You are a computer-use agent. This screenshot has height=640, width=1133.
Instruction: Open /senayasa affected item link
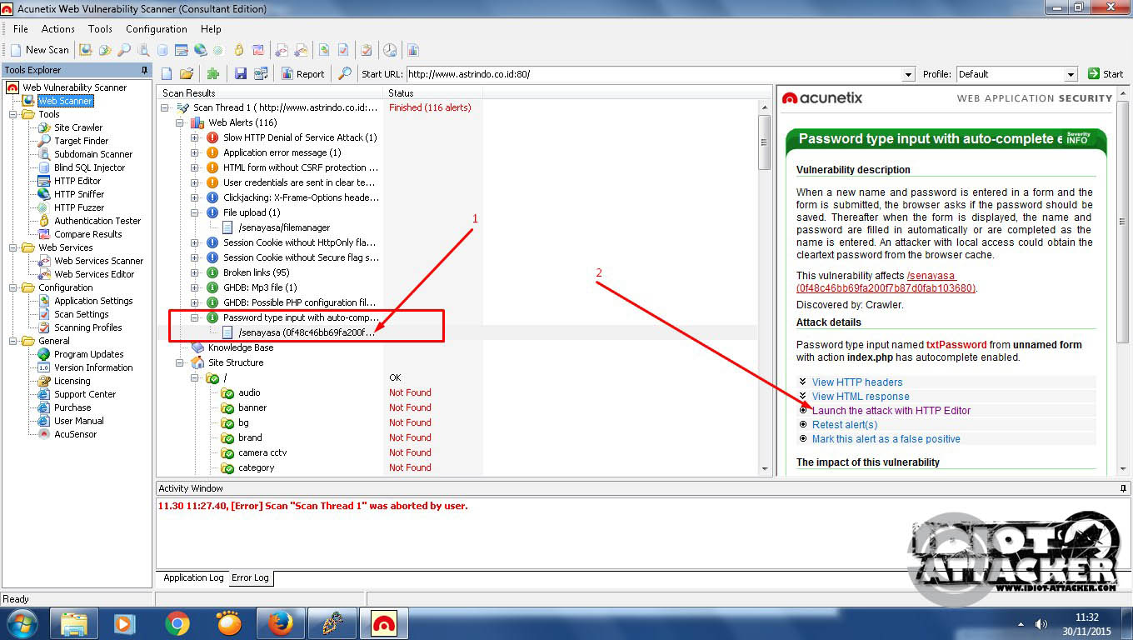886,282
